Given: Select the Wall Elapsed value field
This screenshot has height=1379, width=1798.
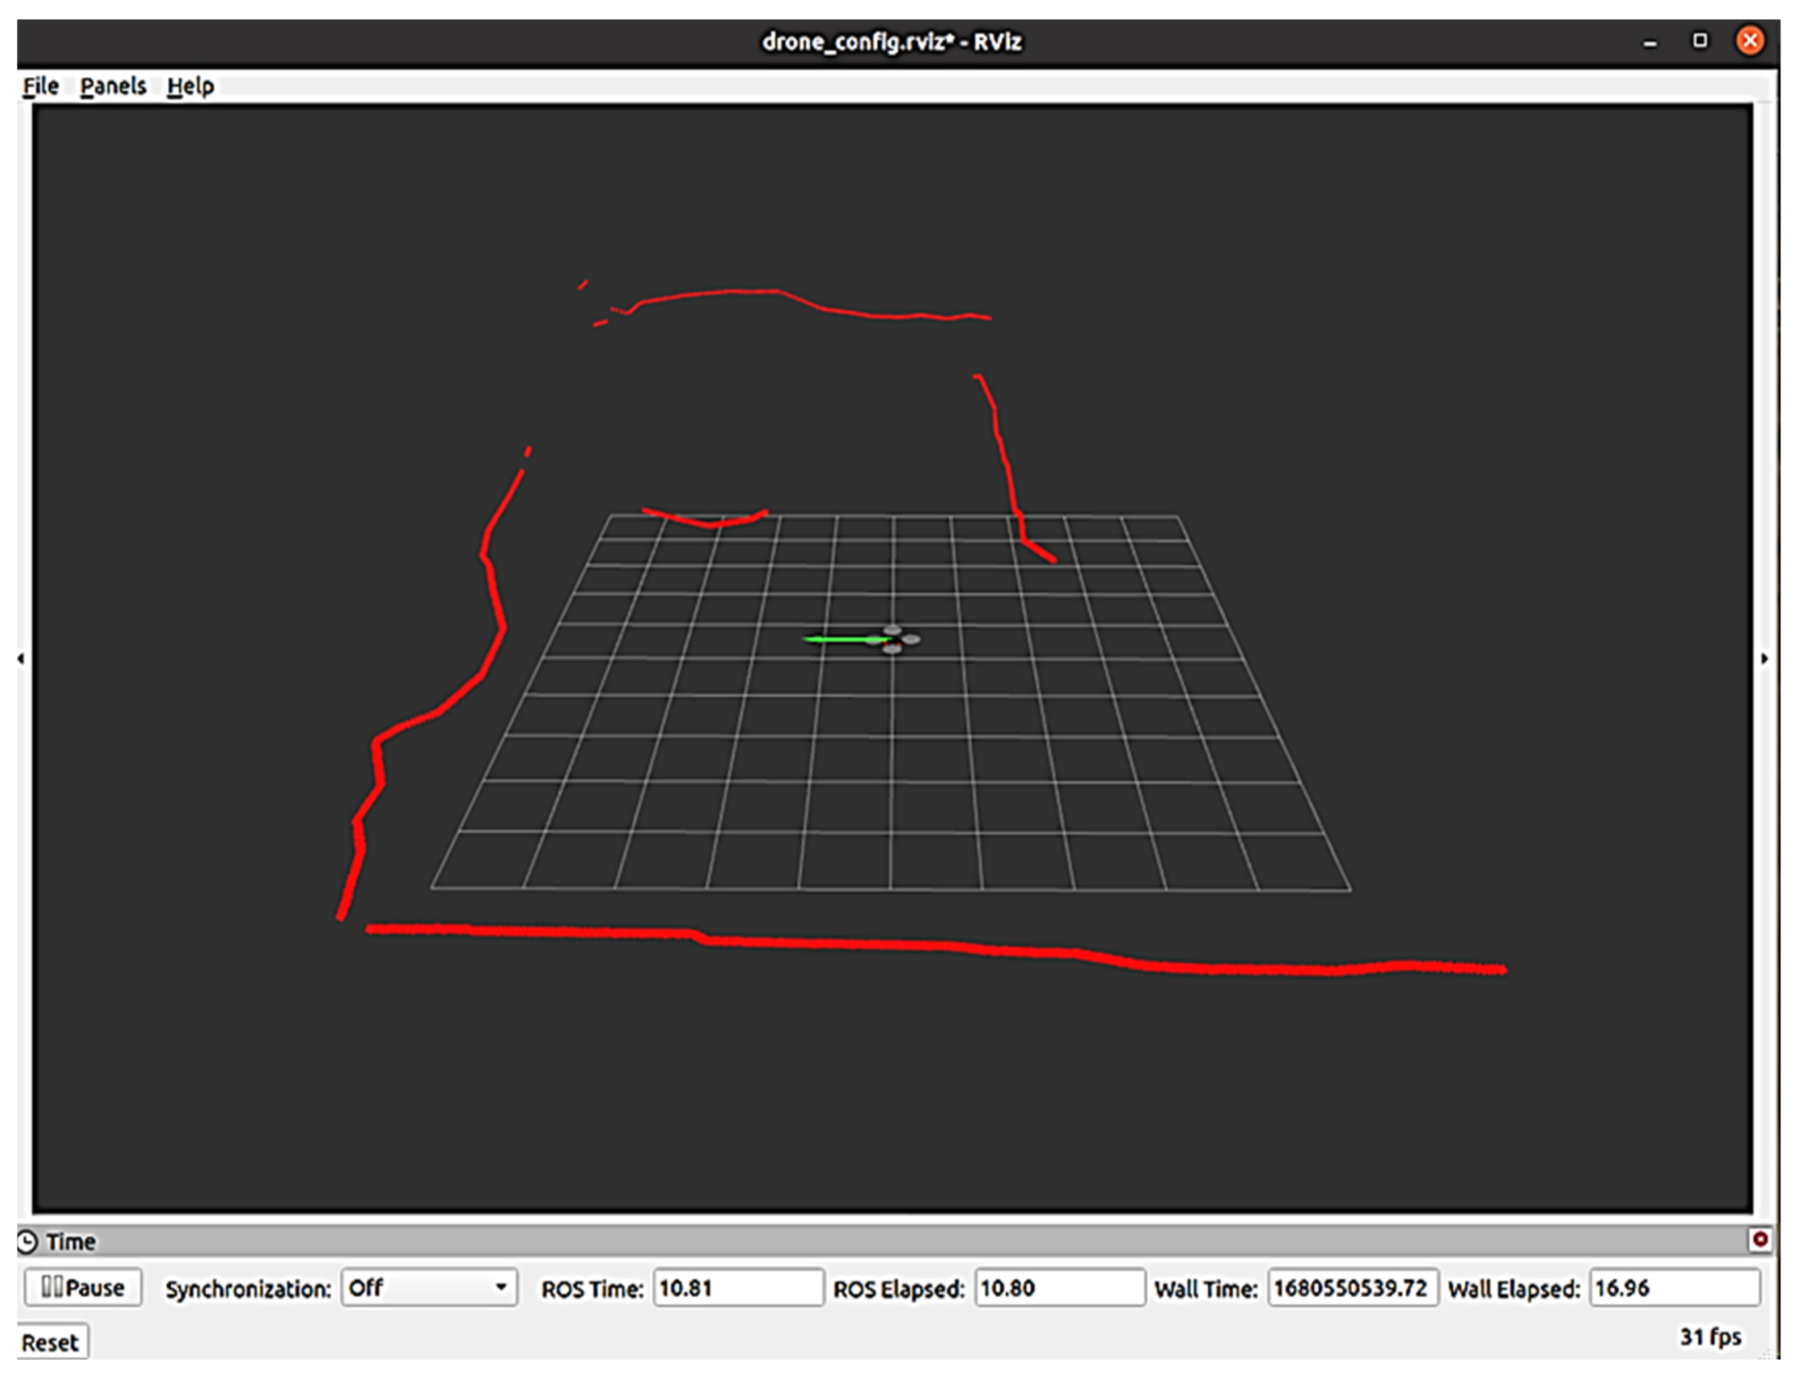Looking at the screenshot, I should coord(1673,1287).
